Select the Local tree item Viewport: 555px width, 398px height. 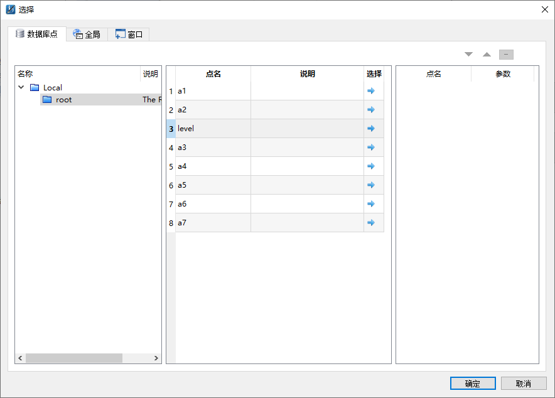[52, 87]
